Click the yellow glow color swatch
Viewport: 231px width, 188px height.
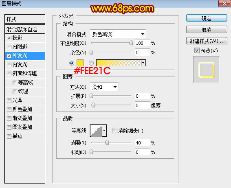(x=80, y=63)
